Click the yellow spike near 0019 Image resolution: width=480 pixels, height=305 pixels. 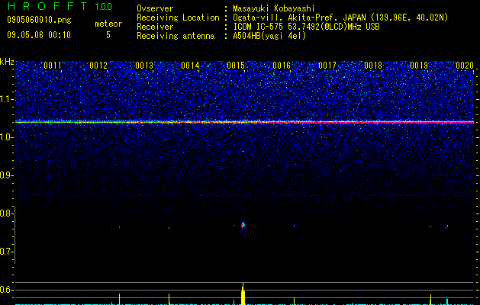point(430,300)
